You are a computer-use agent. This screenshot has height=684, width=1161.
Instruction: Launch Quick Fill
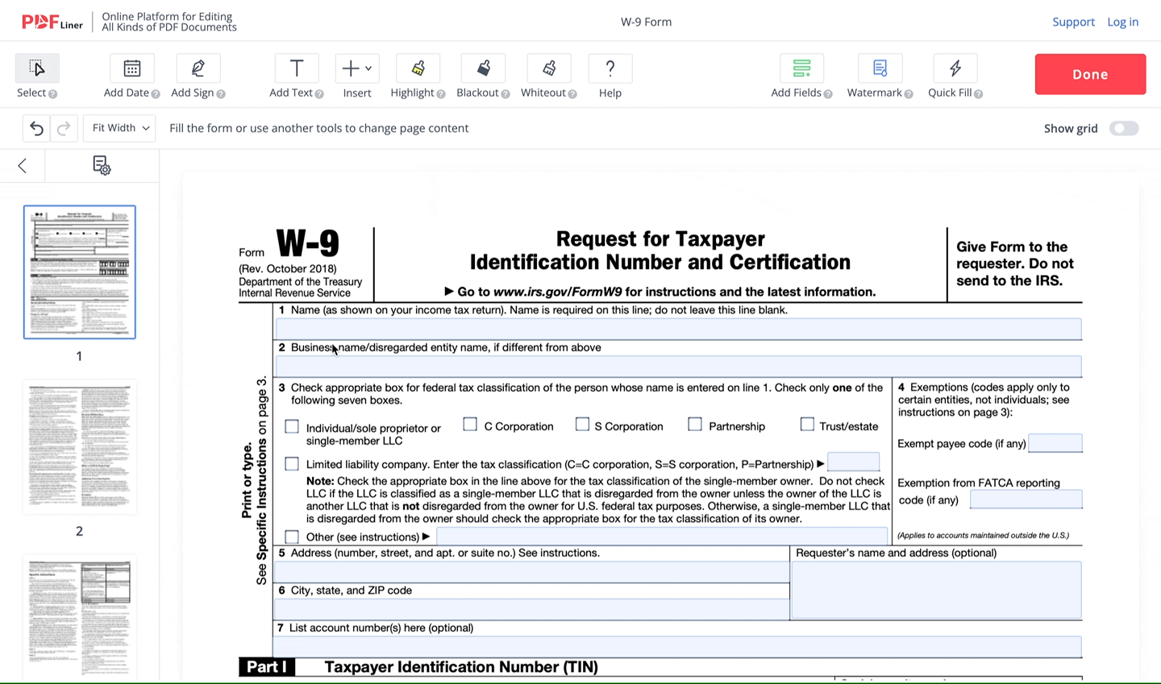coord(955,77)
